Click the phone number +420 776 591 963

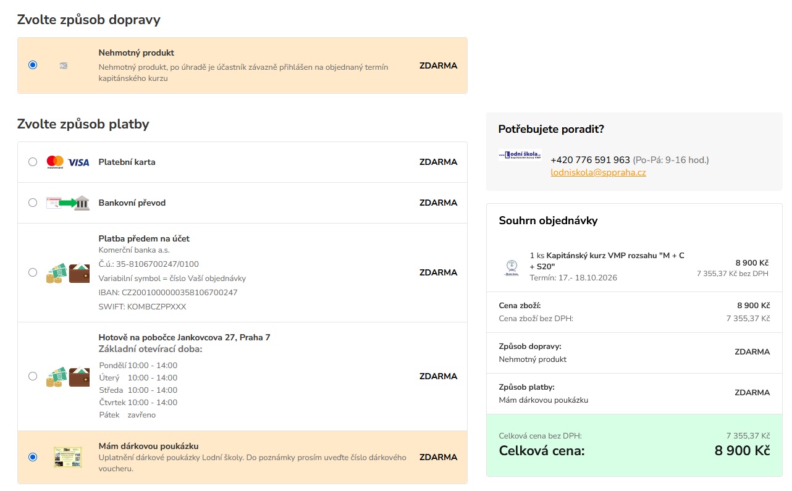pos(590,160)
